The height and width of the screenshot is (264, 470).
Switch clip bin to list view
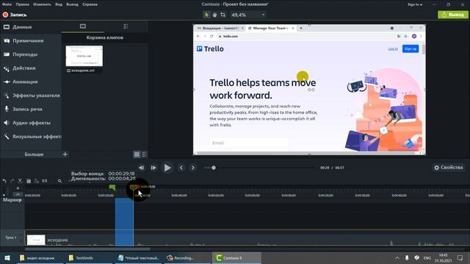click(145, 155)
